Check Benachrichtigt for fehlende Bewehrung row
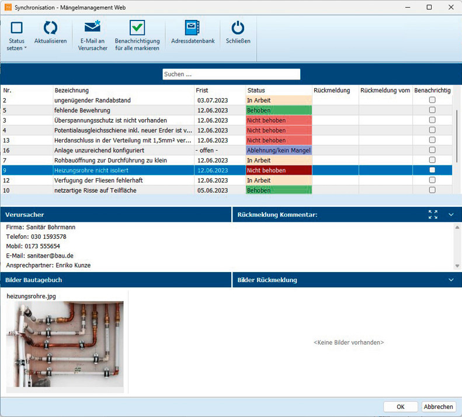Viewport: 462px width, 417px height. pyautogui.click(x=432, y=110)
